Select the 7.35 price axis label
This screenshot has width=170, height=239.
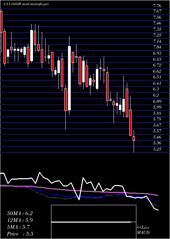[x=157, y=29]
